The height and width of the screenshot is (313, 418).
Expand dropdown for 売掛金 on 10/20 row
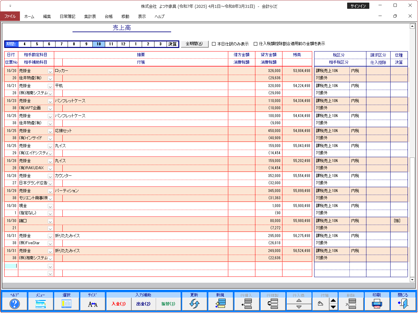[50, 71]
